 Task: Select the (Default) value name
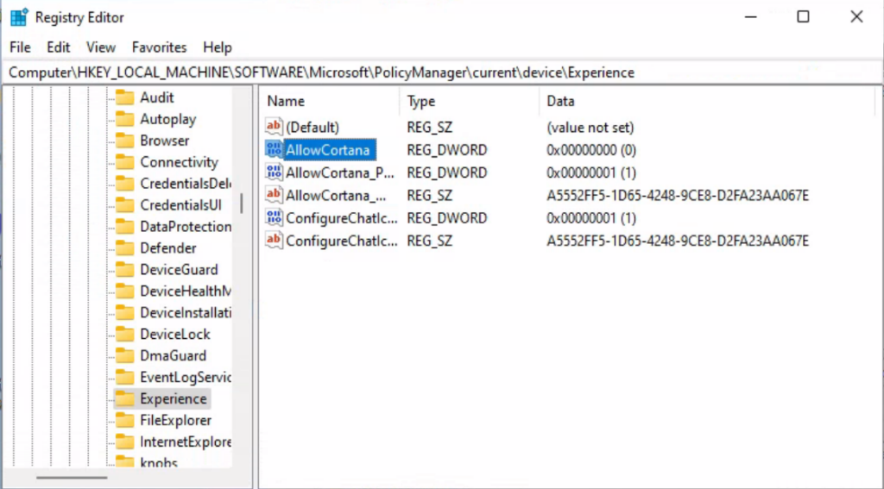pos(313,128)
